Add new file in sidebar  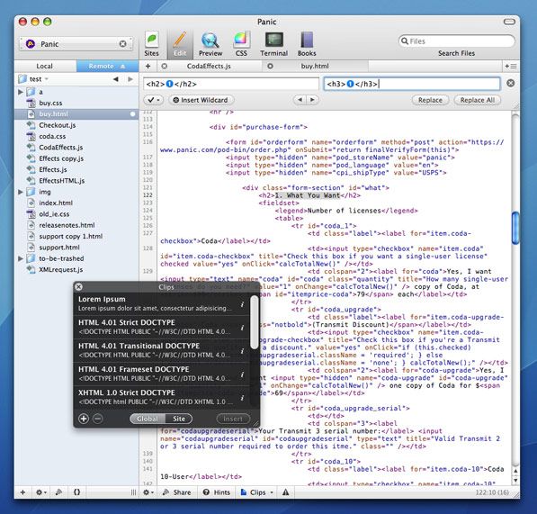pyautogui.click(x=22, y=492)
